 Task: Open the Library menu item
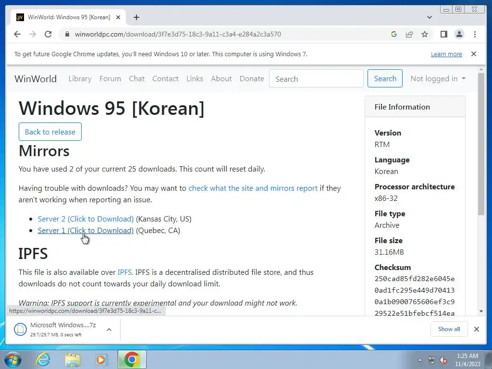coord(80,79)
